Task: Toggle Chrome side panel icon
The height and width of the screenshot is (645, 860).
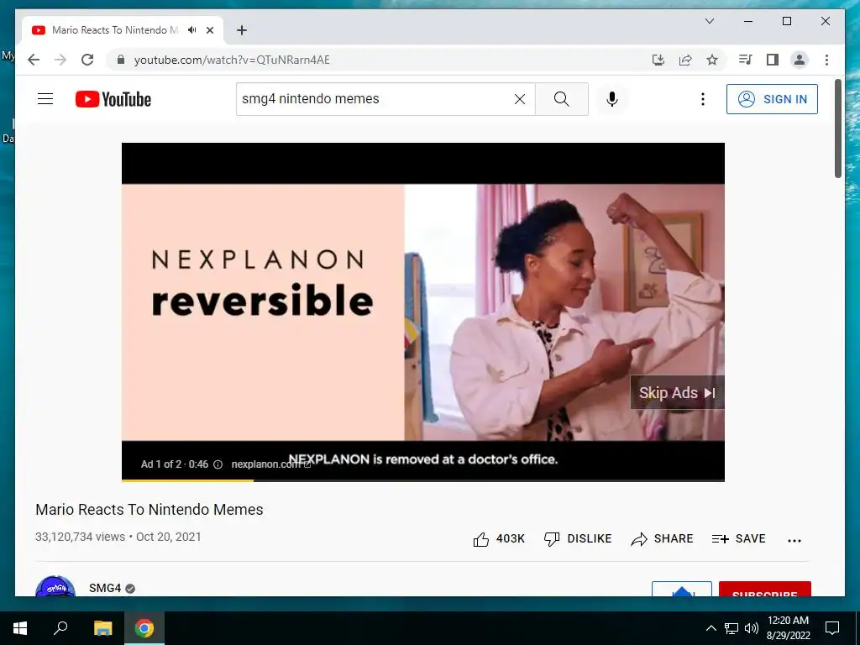Action: pyautogui.click(x=773, y=60)
